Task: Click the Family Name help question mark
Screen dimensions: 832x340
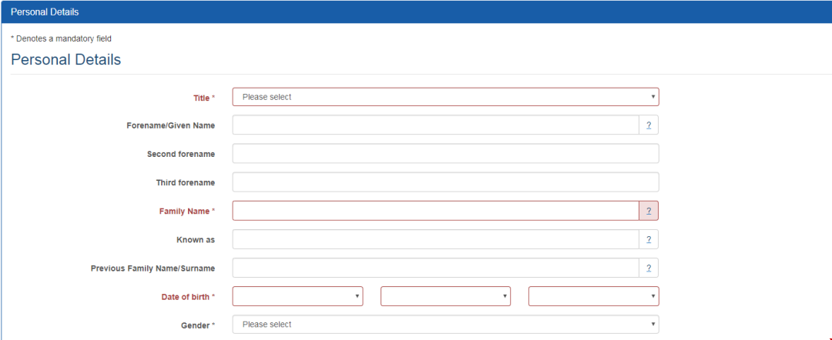Action: 649,211
